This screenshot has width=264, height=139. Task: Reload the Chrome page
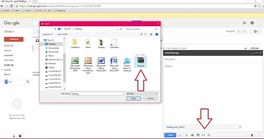(x=11, y=6)
